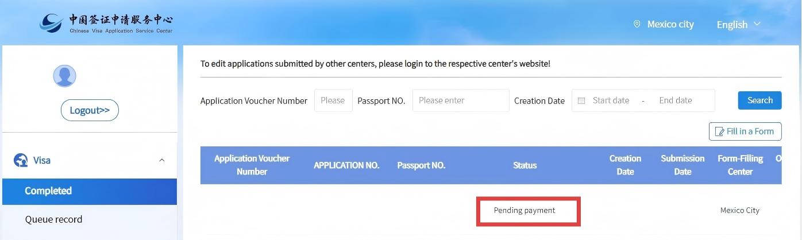Click the location pin icon
Image resolution: width=802 pixels, height=240 pixels.
[x=637, y=24]
